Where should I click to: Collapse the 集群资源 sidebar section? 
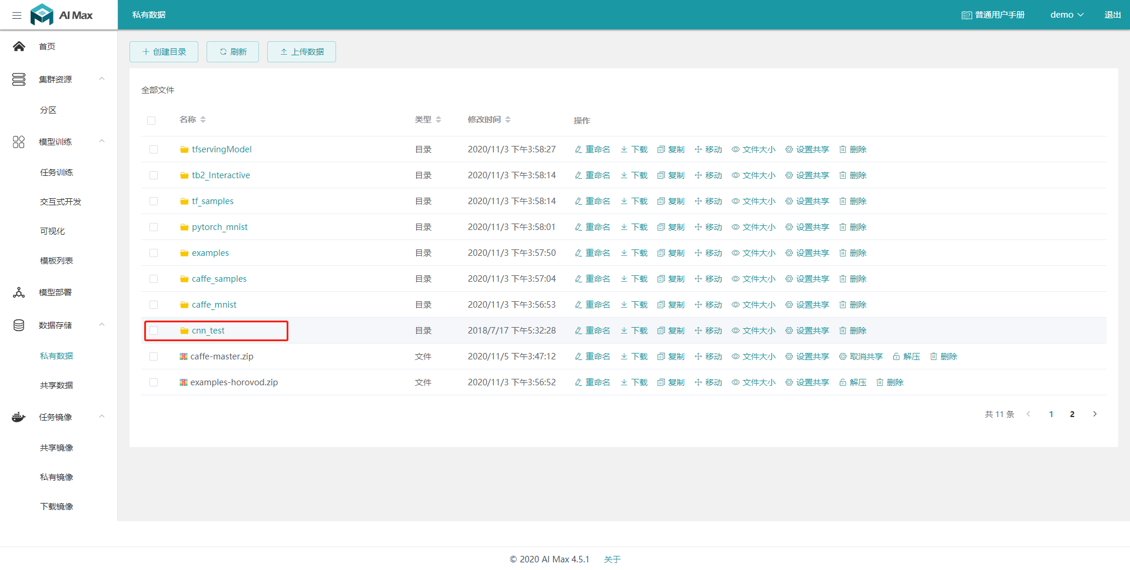click(x=101, y=78)
